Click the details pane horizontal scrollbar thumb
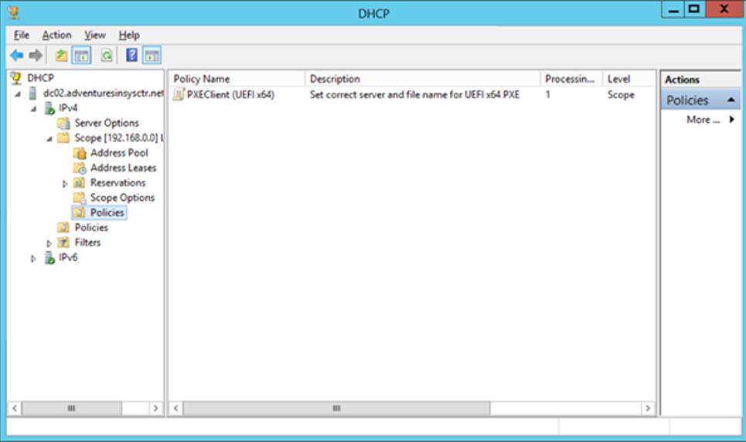 337,408
